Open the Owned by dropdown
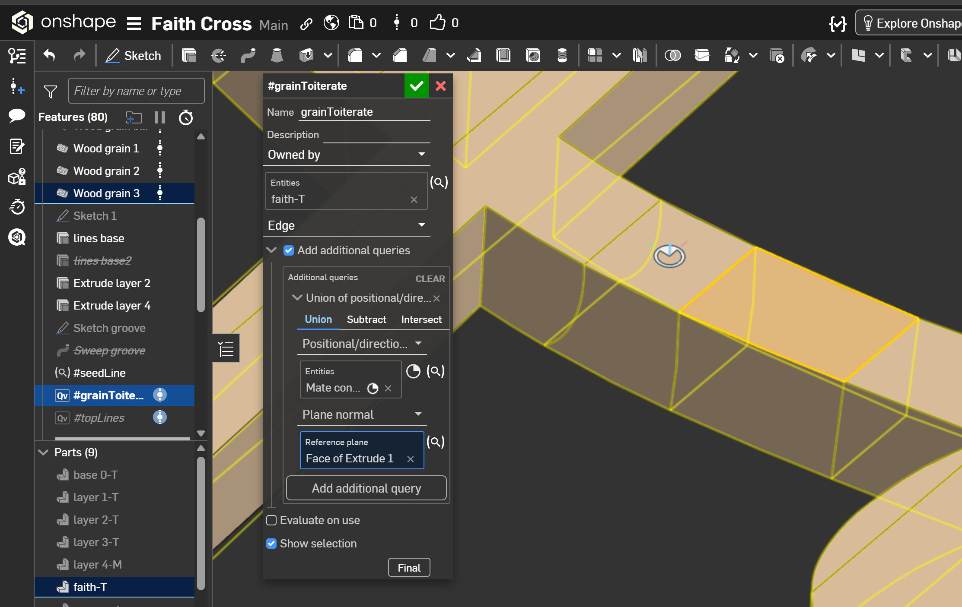The image size is (962, 607). click(x=347, y=155)
